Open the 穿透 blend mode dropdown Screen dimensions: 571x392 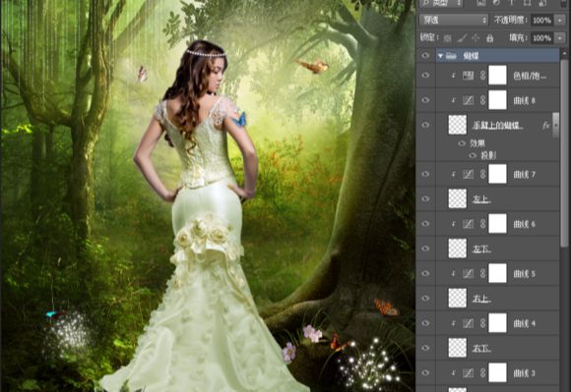click(454, 20)
